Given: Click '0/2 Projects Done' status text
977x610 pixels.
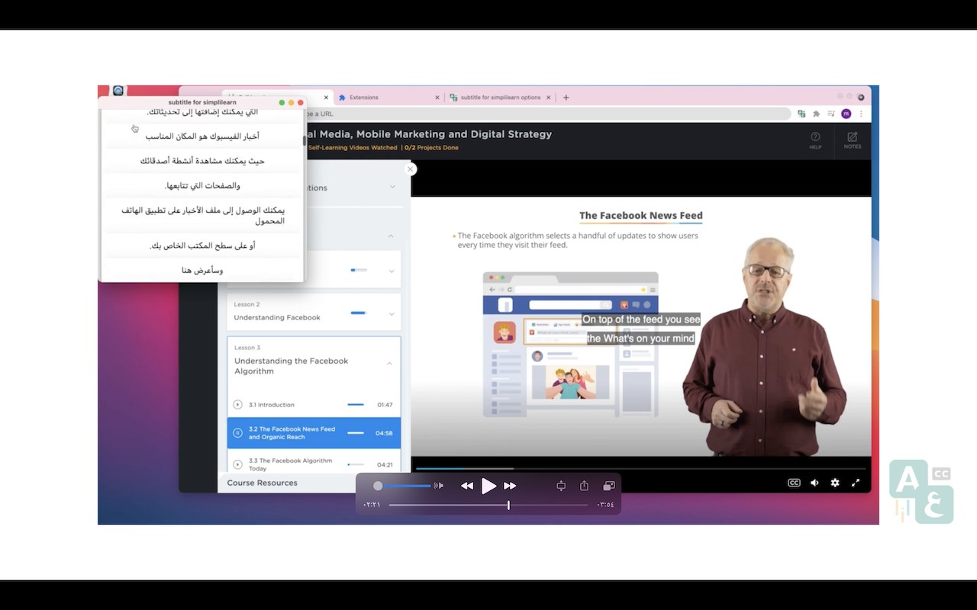Looking at the screenshot, I should (431, 148).
